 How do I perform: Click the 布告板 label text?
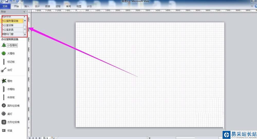pos(11,97)
